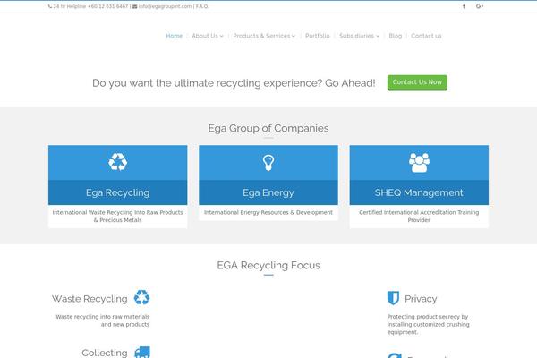Click the green Contact Us Now button
This screenshot has width=537, height=358.
tap(417, 82)
